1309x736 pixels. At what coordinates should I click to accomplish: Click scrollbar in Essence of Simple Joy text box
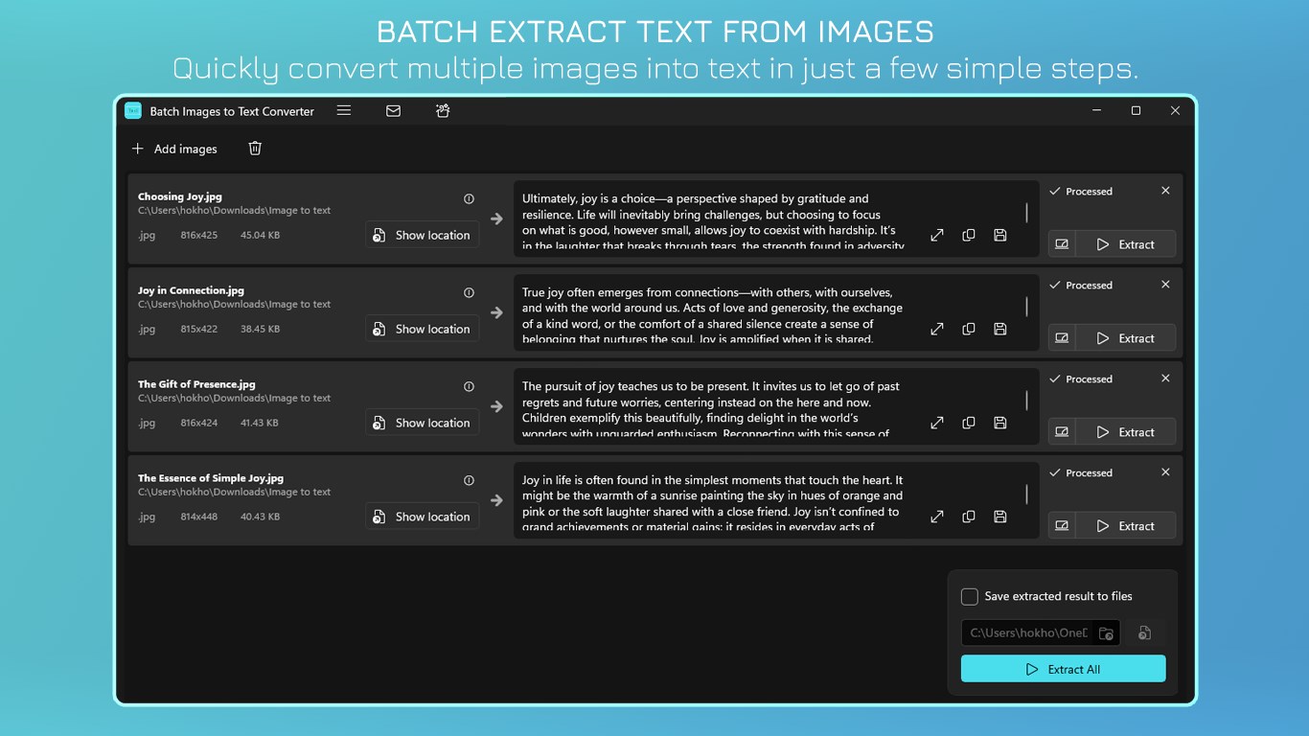[1026, 494]
